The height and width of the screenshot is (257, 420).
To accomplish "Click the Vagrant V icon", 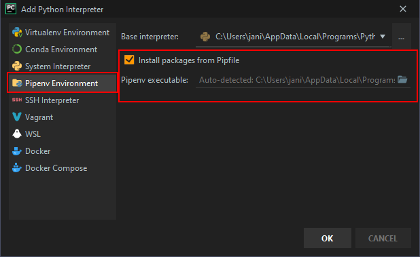I will click(17, 117).
